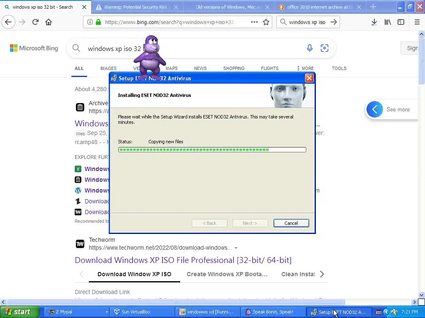Bookmark this page with the star

266,22
